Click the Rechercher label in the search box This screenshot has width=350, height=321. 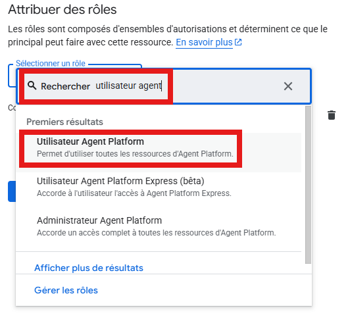tap(65, 86)
